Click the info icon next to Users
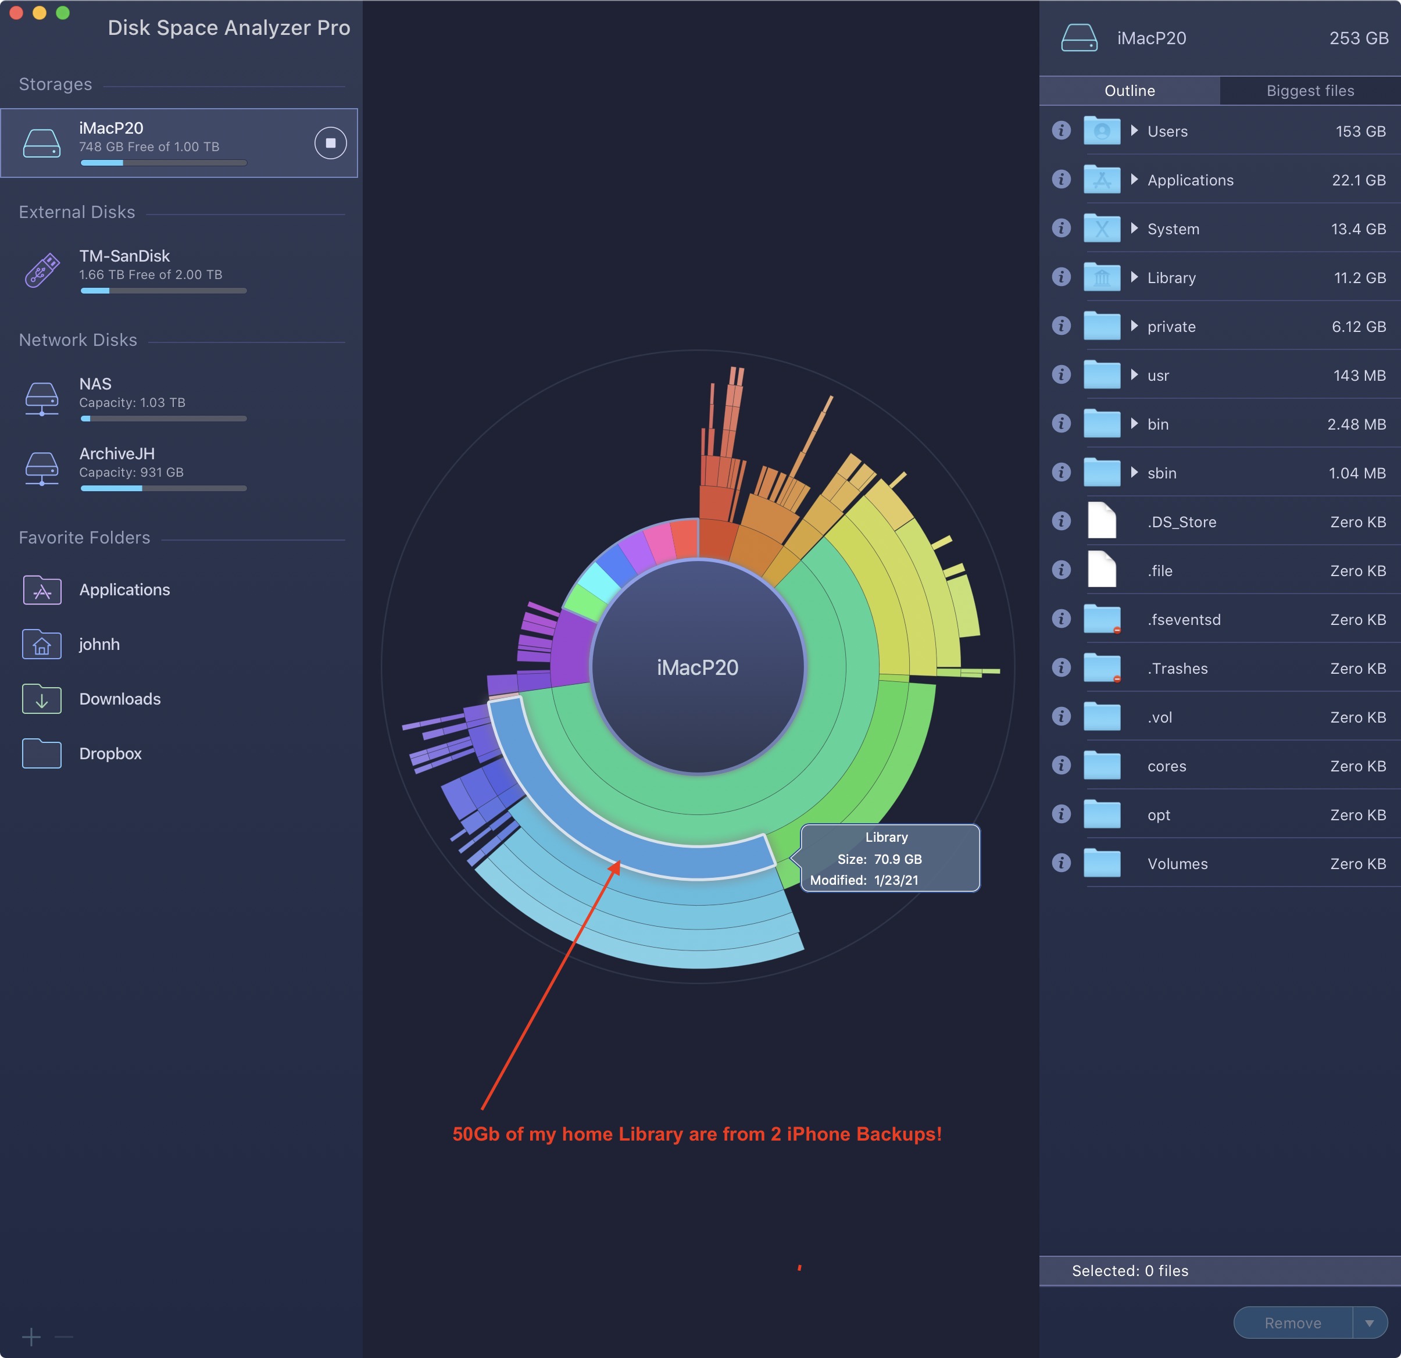 tap(1061, 131)
